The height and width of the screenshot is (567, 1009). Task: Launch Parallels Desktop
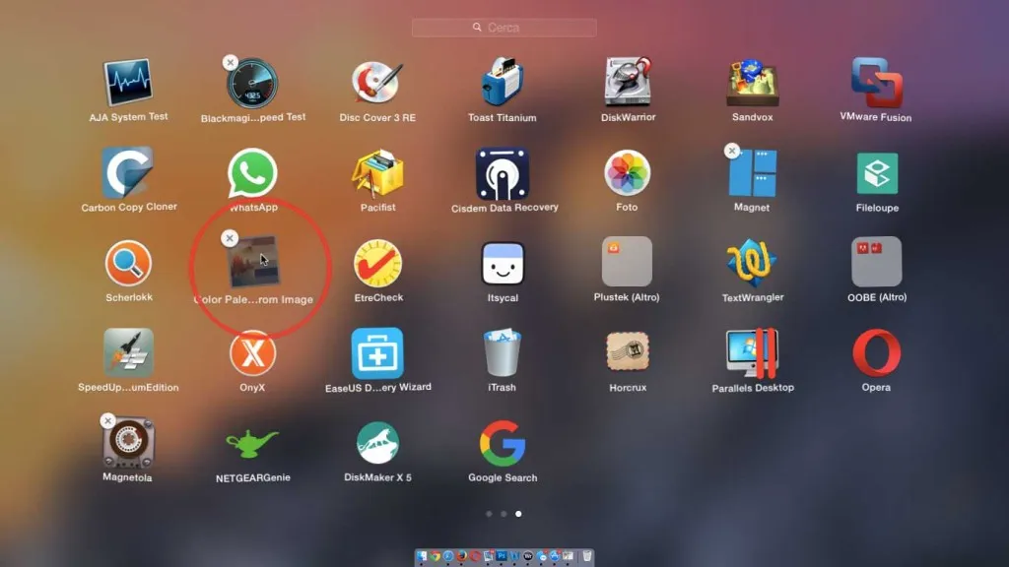[751, 355]
